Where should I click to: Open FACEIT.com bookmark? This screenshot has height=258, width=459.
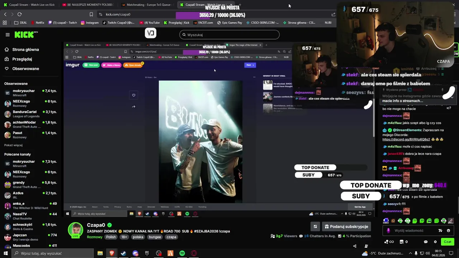pos(203,23)
